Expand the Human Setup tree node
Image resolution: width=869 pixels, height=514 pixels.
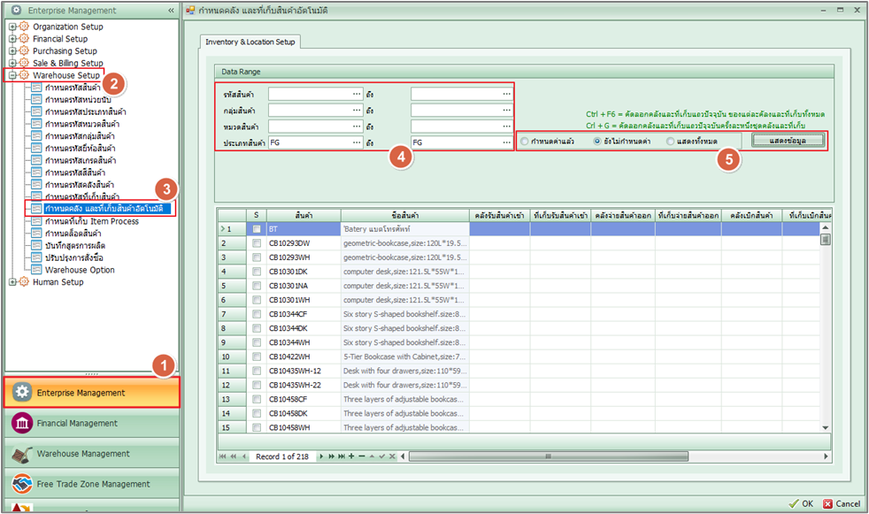click(12, 282)
